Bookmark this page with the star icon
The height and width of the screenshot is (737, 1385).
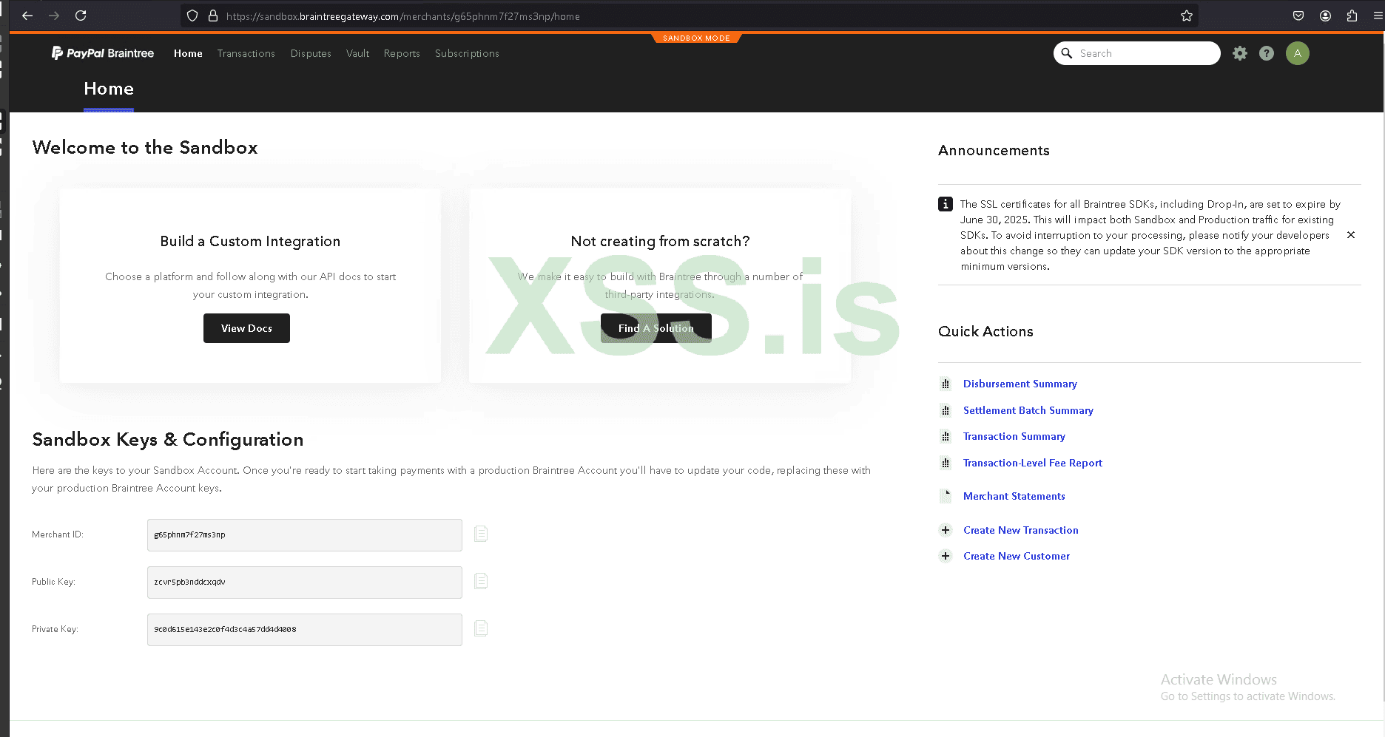(x=1187, y=16)
